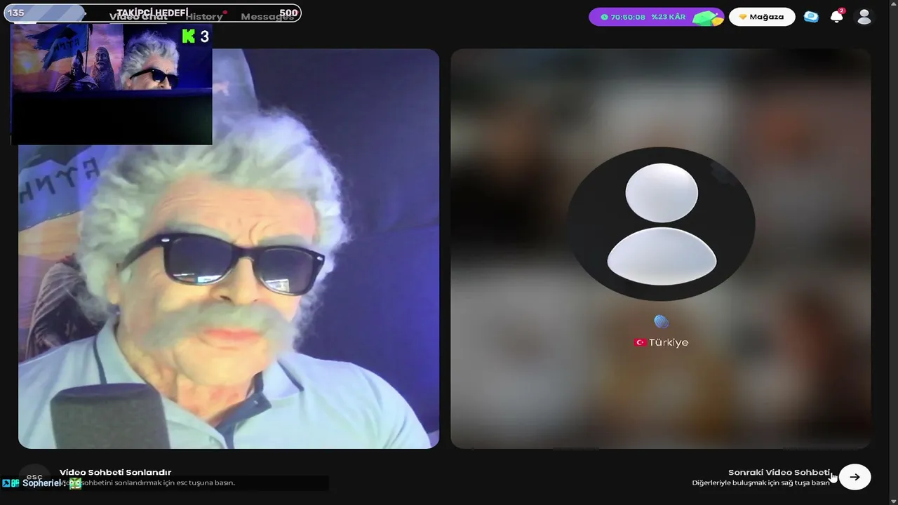Go to next video chat with arrow button
The height and width of the screenshot is (505, 898).
pos(855,477)
